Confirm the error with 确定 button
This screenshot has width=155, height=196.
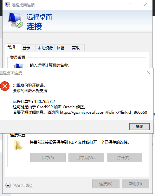[x=139, y=127]
